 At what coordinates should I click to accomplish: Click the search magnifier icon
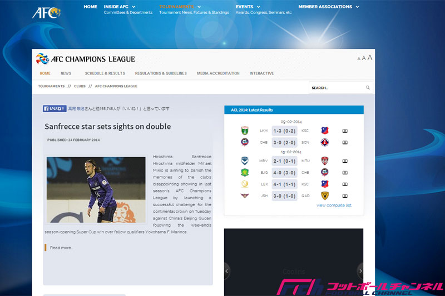click(x=368, y=88)
